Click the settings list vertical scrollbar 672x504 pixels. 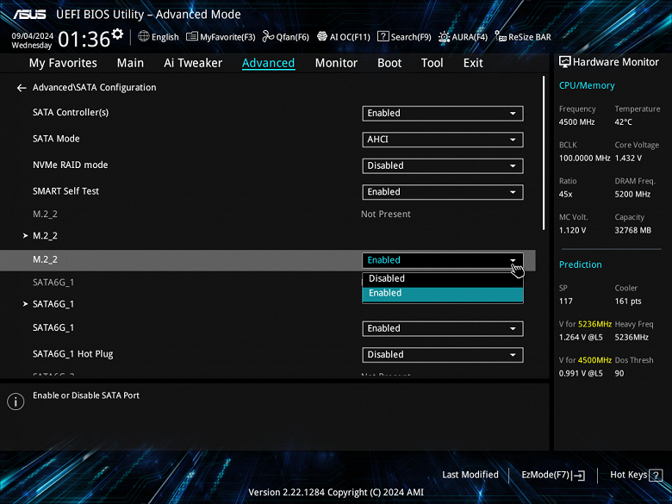544,153
